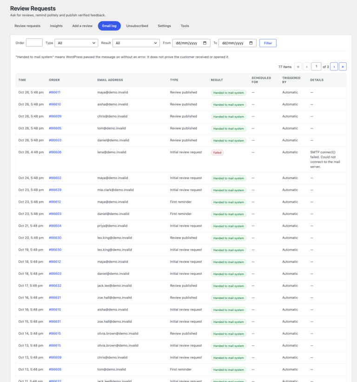The height and width of the screenshot is (382, 357).
Task: Click 'Handed to mail system' badge for #86611
Action: click(229, 93)
